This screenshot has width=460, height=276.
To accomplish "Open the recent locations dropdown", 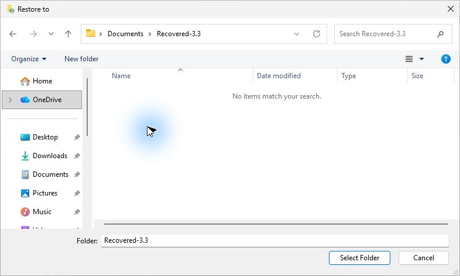I will click(x=51, y=34).
